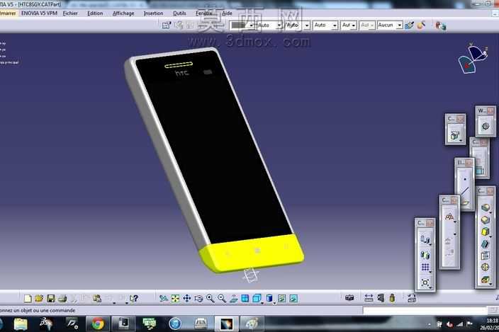
Task: Click the Thickness icon in dress-up toolbar
Action: pyautogui.click(x=485, y=256)
